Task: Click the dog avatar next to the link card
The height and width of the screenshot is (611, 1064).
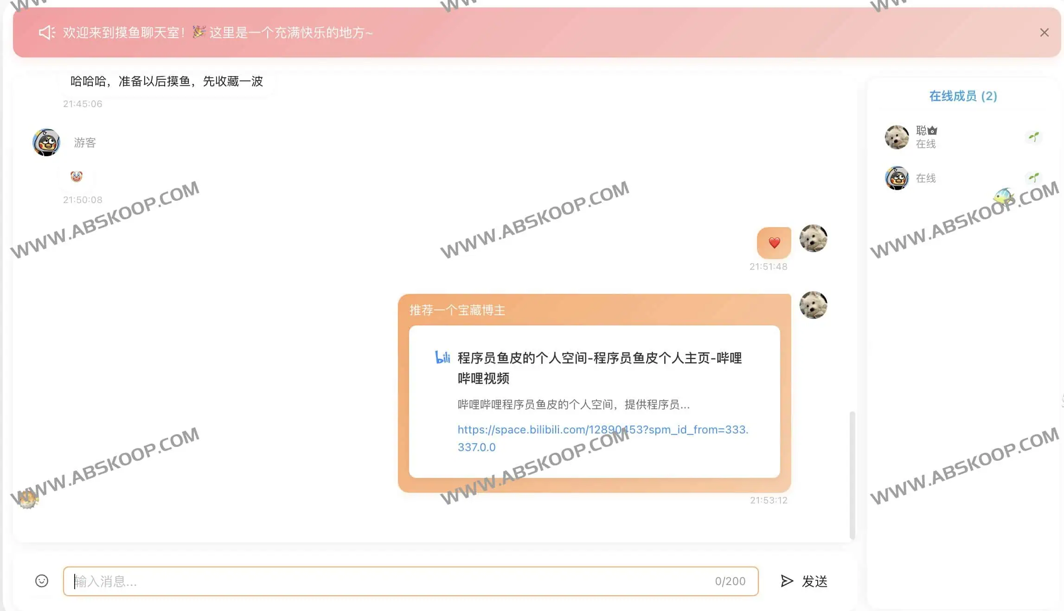Action: click(x=813, y=305)
